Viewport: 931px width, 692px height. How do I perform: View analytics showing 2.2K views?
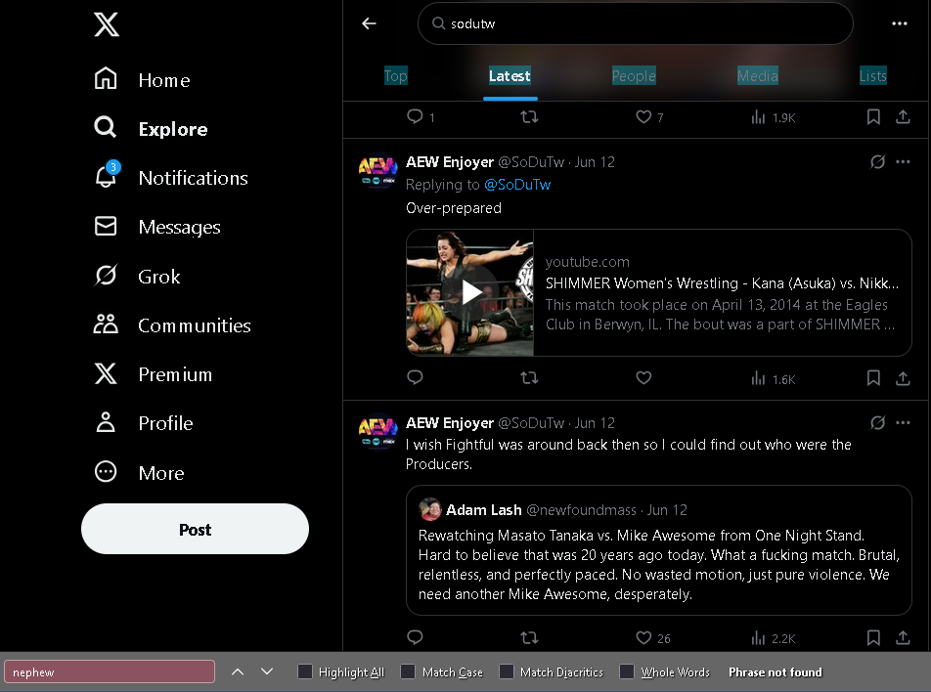pos(773,638)
